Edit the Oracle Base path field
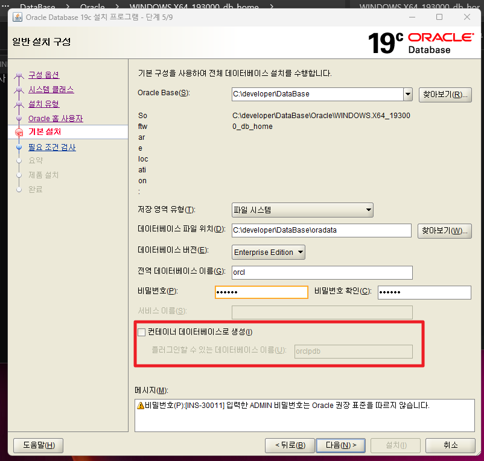 pyautogui.click(x=317, y=94)
